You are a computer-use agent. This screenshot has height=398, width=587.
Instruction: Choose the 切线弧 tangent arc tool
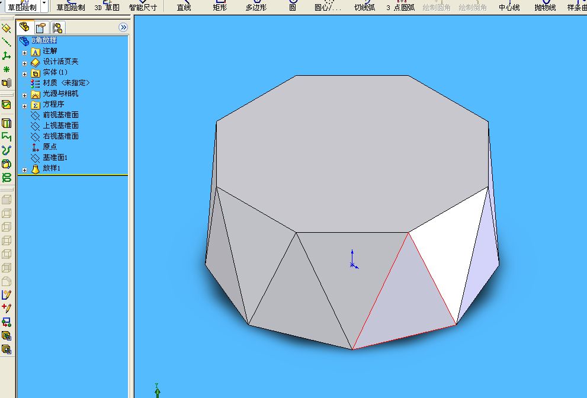click(365, 7)
